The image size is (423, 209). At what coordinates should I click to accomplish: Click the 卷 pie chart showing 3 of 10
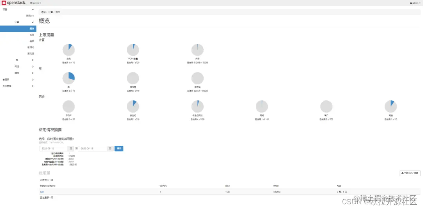coord(69,78)
